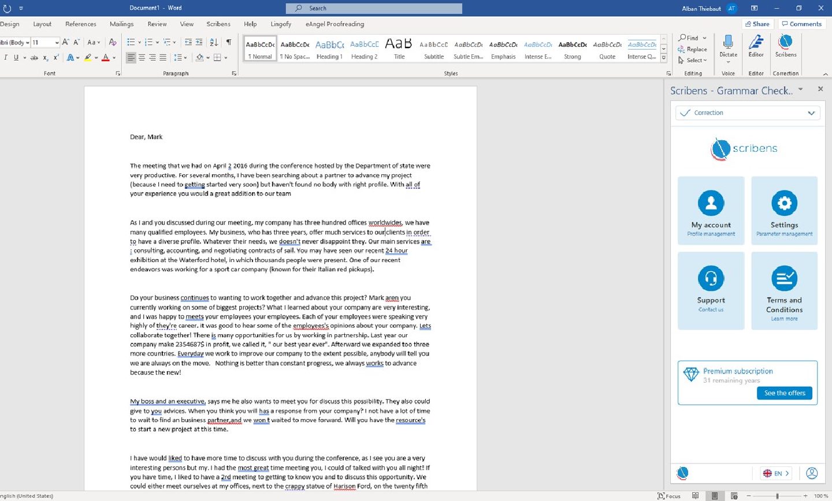Toggle italic formatting
This screenshot has width=832, height=501.
tap(6, 57)
